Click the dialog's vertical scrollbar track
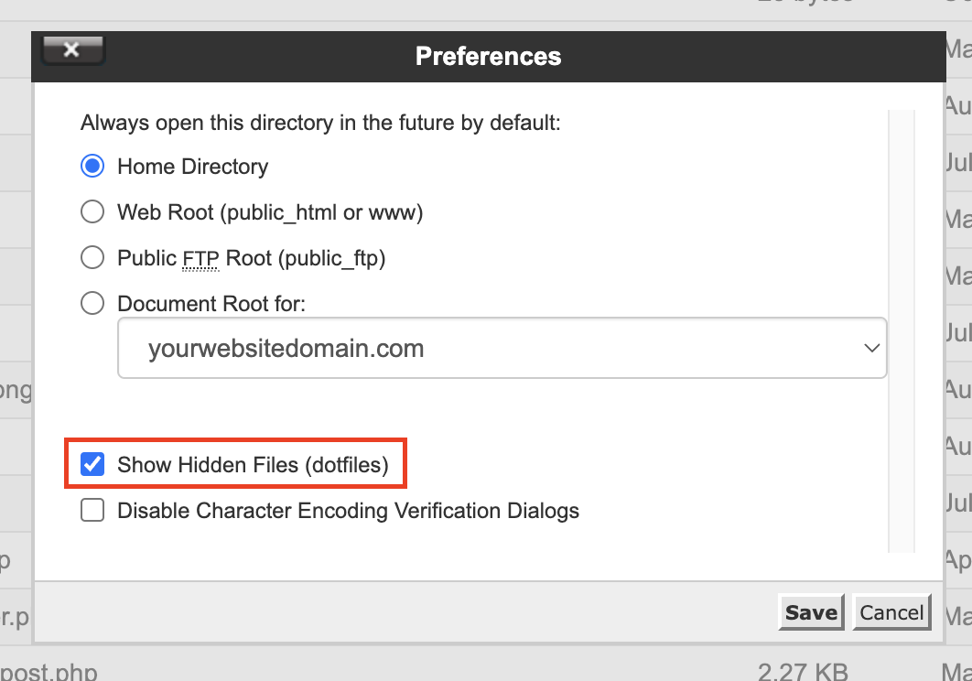972x681 pixels. (x=902, y=330)
